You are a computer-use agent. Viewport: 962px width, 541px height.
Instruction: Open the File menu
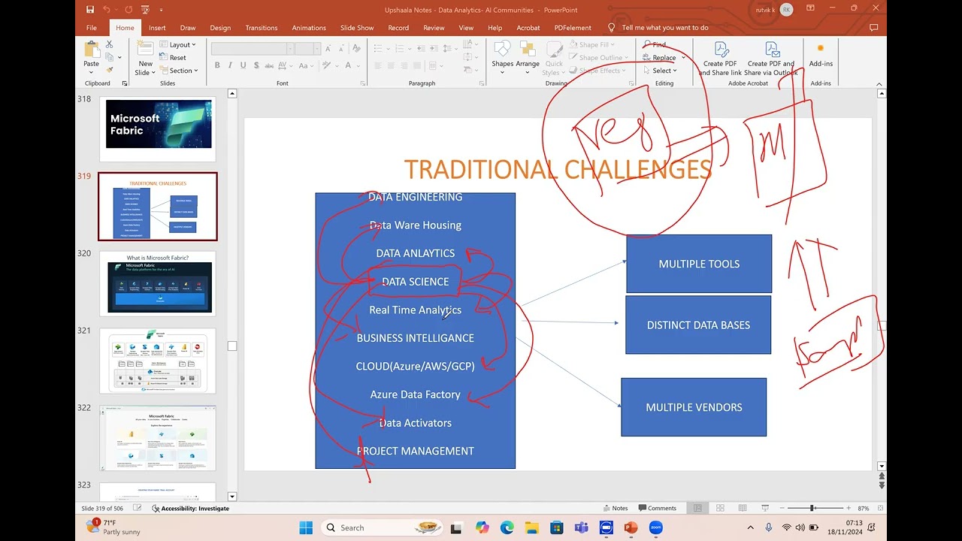click(92, 28)
